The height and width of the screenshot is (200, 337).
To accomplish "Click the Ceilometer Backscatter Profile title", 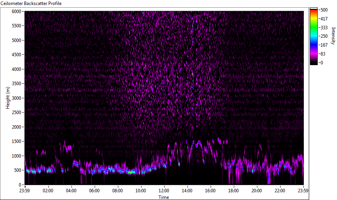I will [31, 3].
